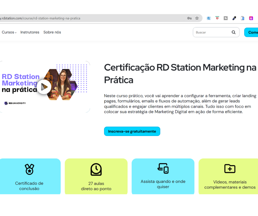Screen dimensions: 258x216
Task: Play the course intro video
Action: [44, 87]
